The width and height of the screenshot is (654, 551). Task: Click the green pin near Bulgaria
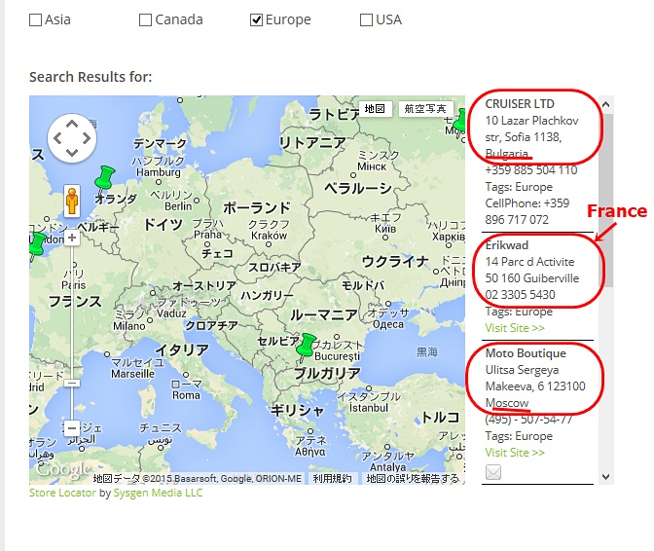(x=308, y=345)
